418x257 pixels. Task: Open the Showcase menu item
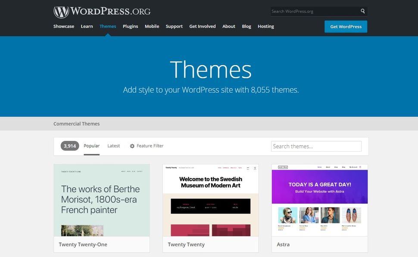click(x=64, y=26)
